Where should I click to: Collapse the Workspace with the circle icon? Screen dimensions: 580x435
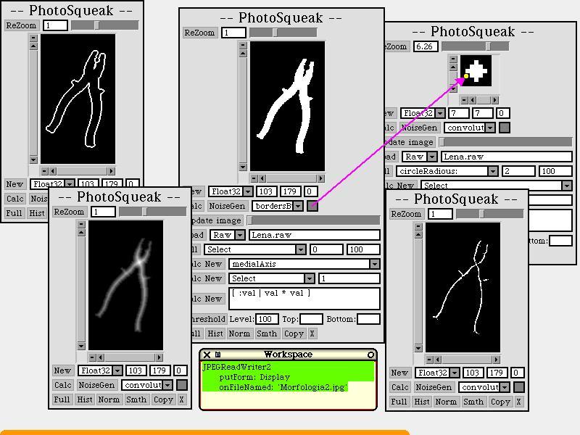[370, 355]
